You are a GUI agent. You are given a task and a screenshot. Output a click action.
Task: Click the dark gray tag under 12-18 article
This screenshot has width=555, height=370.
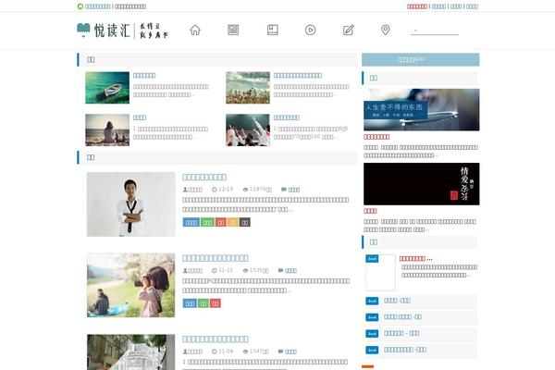tap(245, 222)
